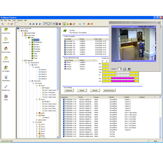Click the magenta Sunday schedule bar
This screenshot has height=163, width=163.
(x=123, y=81)
